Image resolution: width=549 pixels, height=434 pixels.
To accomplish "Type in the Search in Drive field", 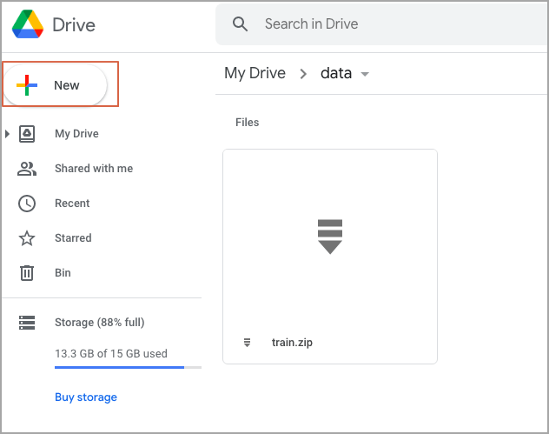I will pos(391,24).
